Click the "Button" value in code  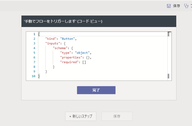click(68, 39)
